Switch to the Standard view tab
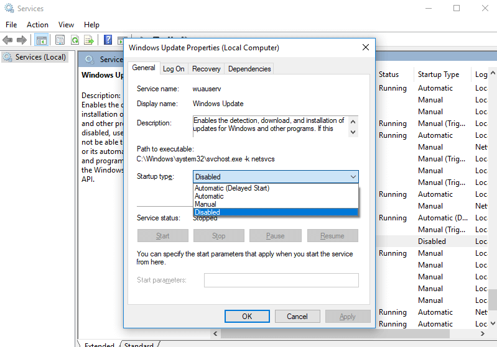This screenshot has height=347, width=497. 139,345
